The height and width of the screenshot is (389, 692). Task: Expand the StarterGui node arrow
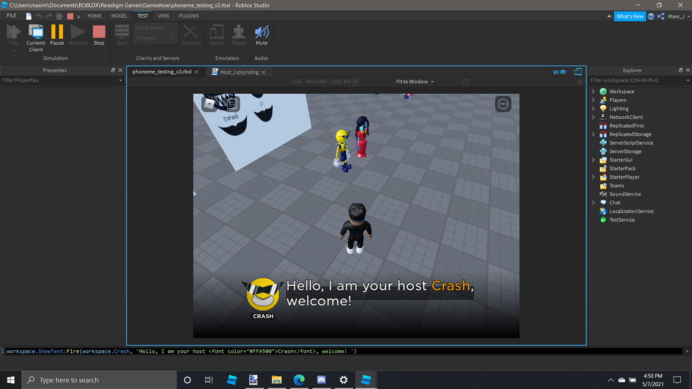[x=593, y=160]
